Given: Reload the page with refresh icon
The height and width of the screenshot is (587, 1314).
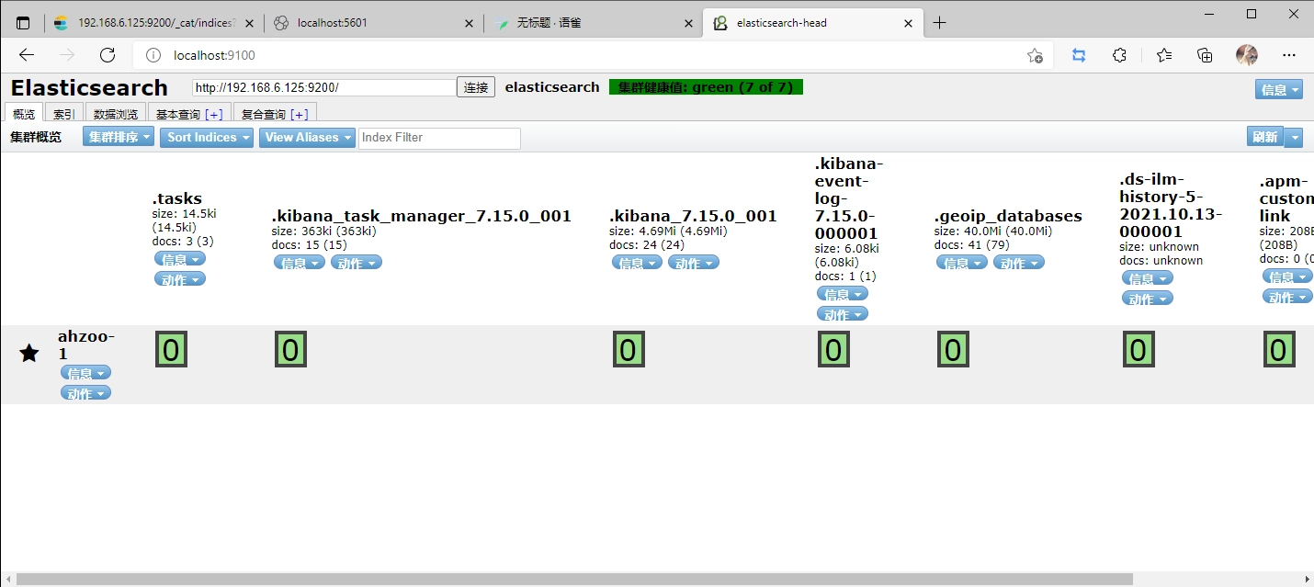Looking at the screenshot, I should (108, 55).
